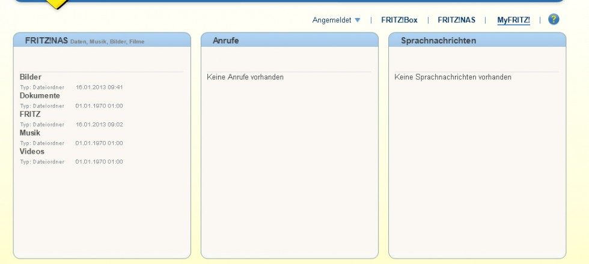This screenshot has width=589, height=264.
Task: Click the Anrufe panel header
Action: tap(227, 41)
